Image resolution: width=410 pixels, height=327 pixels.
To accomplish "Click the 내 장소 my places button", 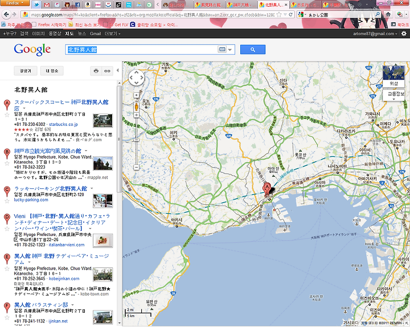I will click(52, 71).
